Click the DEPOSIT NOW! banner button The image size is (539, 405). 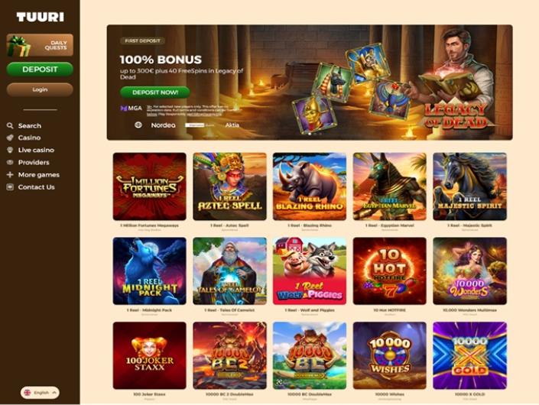[155, 92]
